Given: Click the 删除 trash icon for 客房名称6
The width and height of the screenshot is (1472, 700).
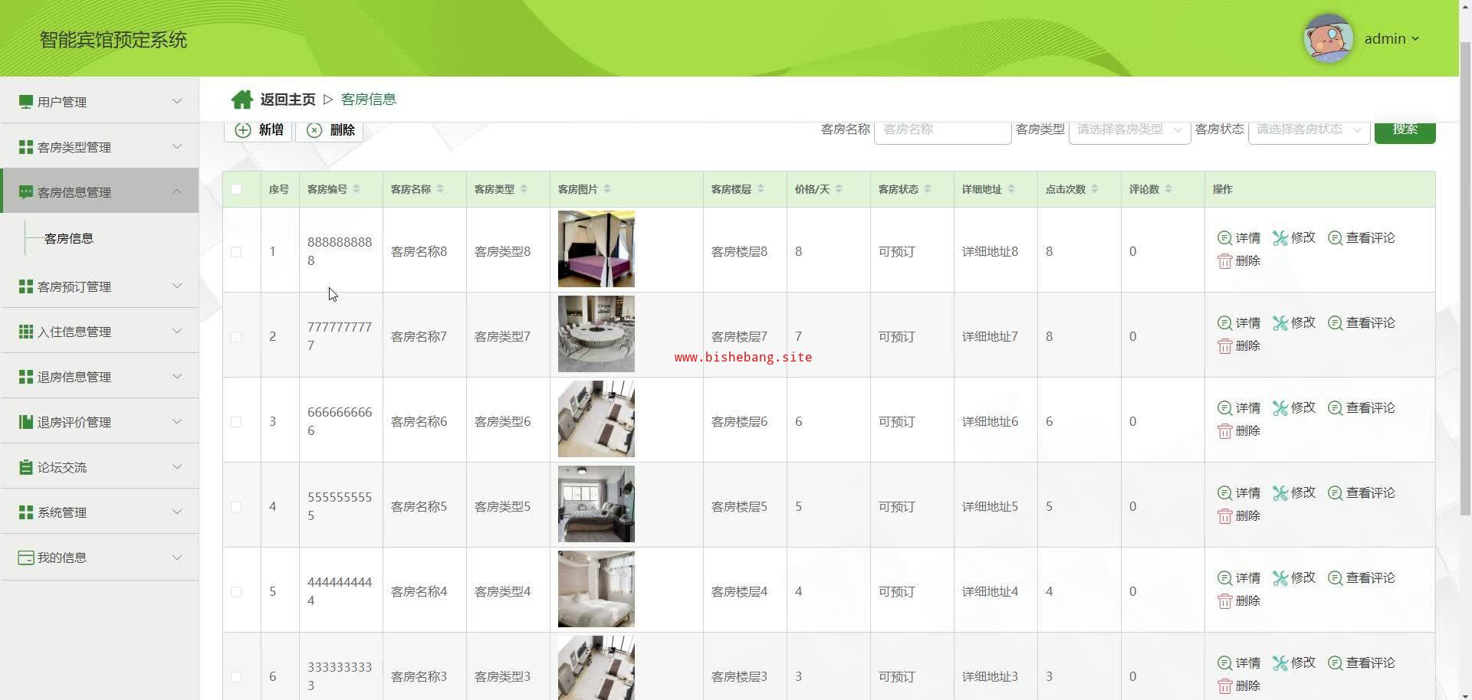Looking at the screenshot, I should click(1225, 431).
